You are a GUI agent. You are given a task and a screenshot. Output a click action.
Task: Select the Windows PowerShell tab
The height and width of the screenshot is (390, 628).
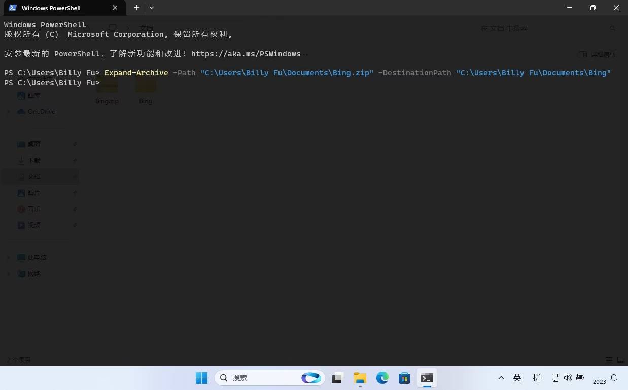click(x=56, y=8)
